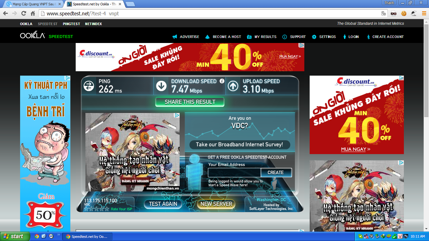Open the NETINDEX navigation link
Image resolution: width=429 pixels, height=241 pixels.
click(x=94, y=24)
